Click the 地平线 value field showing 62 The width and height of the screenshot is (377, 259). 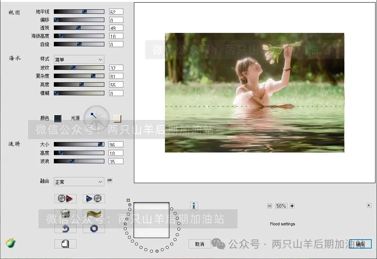click(116, 12)
